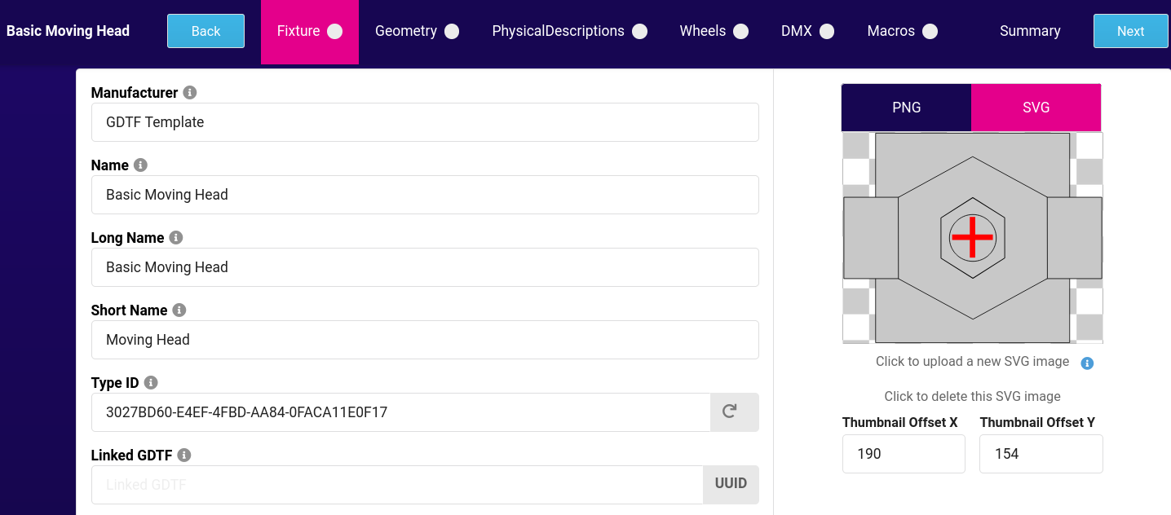1171x515 pixels.
Task: Go to the PhysicalDescriptions tab
Action: point(569,32)
